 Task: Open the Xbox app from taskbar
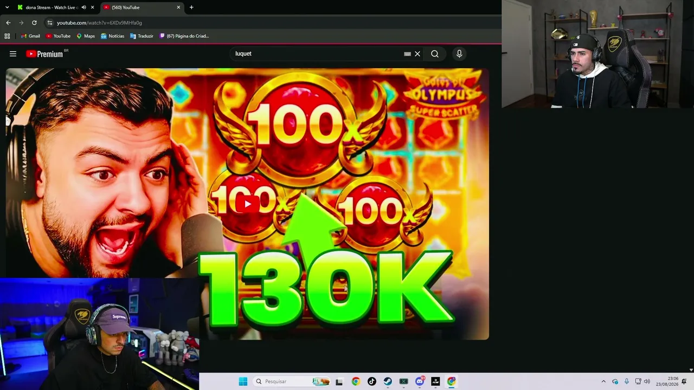(403, 381)
